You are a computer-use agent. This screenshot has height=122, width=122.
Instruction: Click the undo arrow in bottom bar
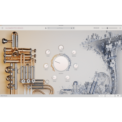point(107,96)
